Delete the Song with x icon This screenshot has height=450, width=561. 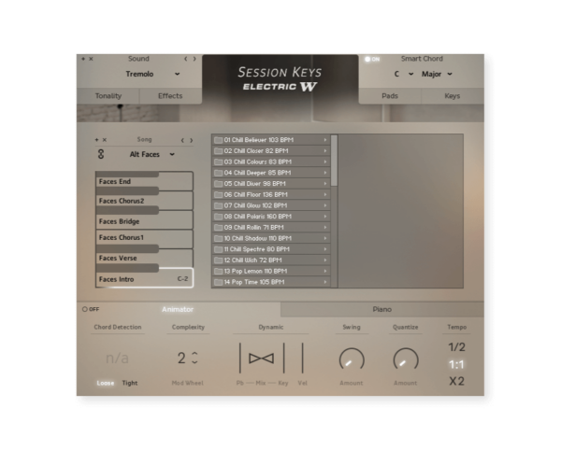105,140
